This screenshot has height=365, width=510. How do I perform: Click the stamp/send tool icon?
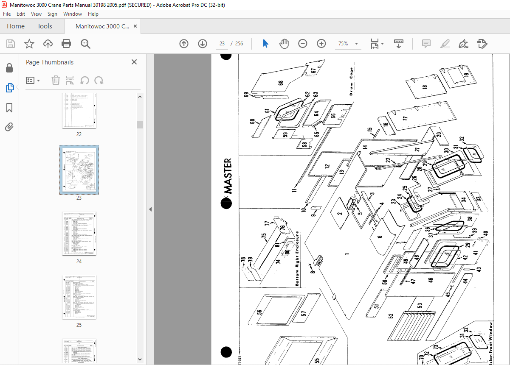482,44
